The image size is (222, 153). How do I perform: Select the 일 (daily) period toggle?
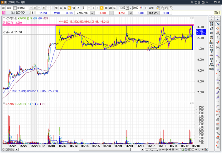(56, 8)
